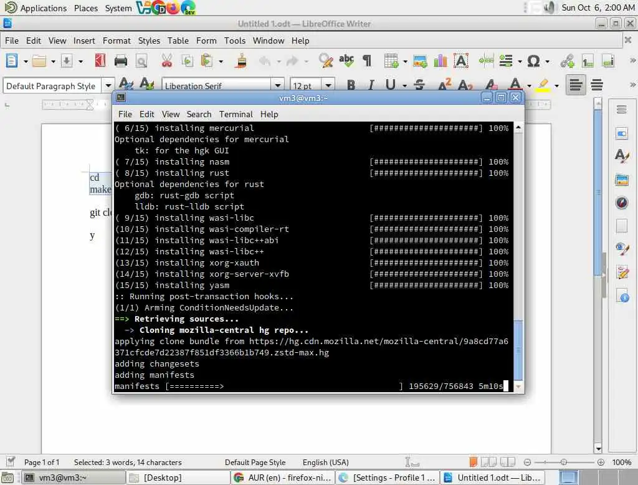The height and width of the screenshot is (485, 638).
Task: Toggle Print Preview icon
Action: point(141,61)
